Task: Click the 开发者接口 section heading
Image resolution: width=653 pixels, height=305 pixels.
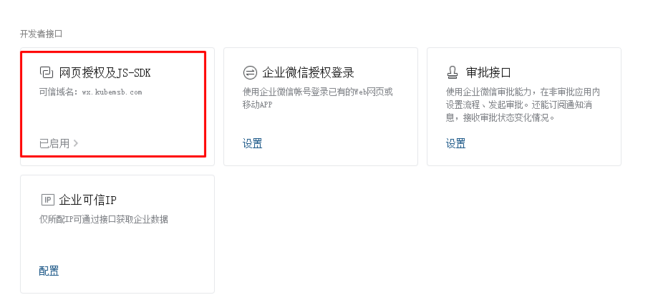Action: (42, 34)
